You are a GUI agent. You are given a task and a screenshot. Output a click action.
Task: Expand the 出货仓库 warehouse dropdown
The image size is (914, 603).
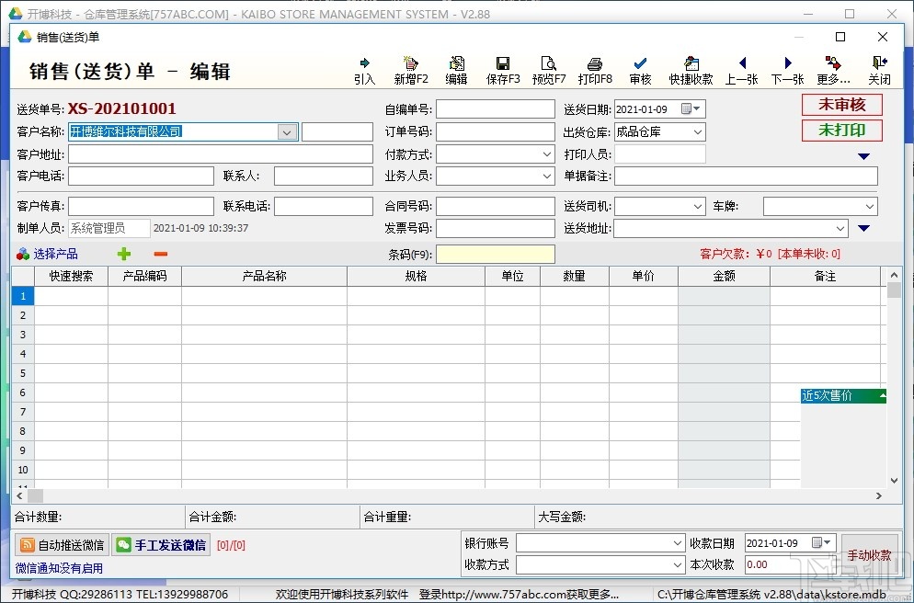[698, 132]
